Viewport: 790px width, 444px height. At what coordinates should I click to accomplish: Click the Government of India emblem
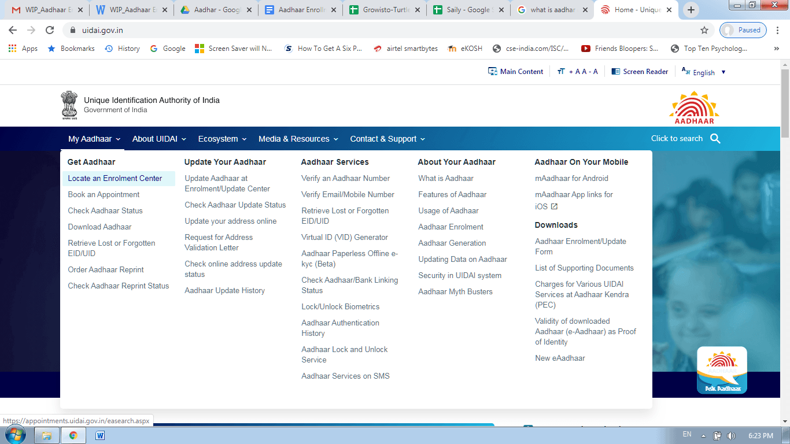(69, 105)
